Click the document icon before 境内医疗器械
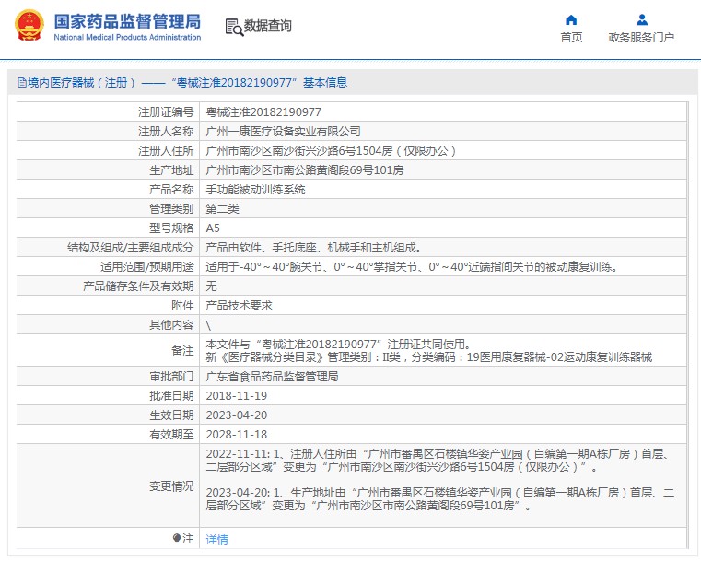The height and width of the screenshot is (561, 701). tap(21, 82)
